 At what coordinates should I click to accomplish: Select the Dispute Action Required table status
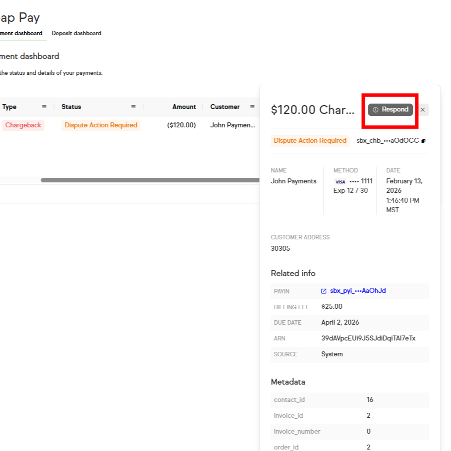(x=101, y=125)
